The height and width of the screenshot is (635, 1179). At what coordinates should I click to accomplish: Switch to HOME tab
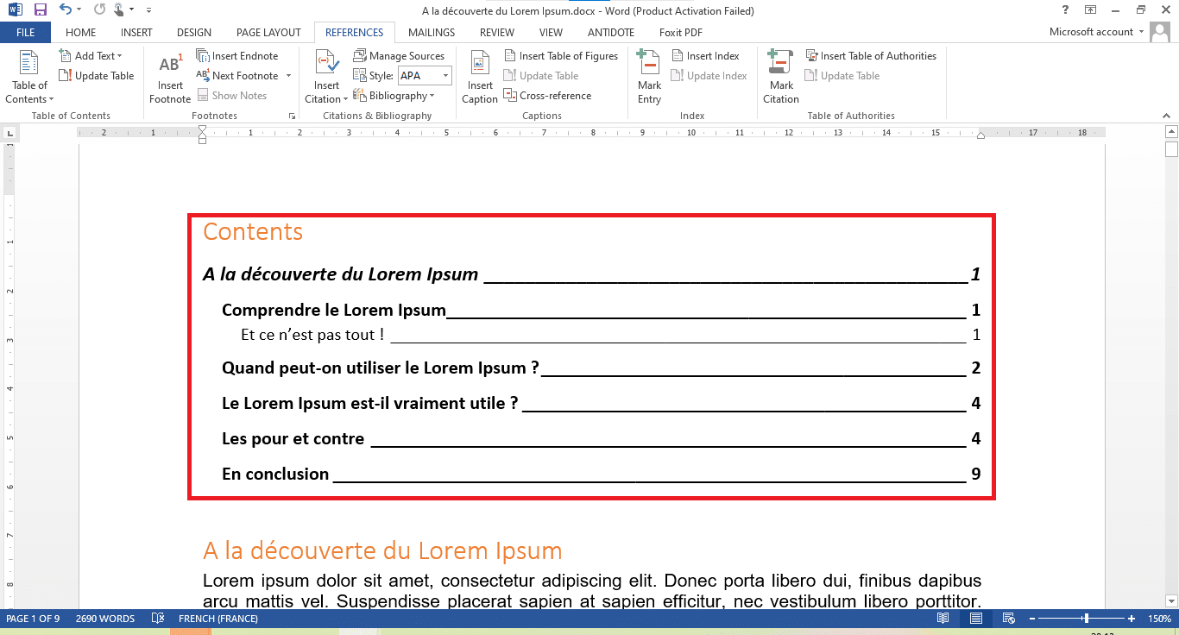pyautogui.click(x=80, y=33)
